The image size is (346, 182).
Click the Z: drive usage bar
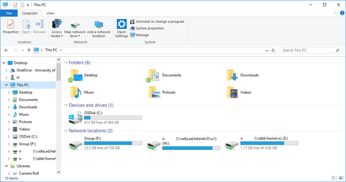point(269,143)
